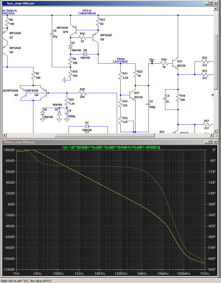Screen dimensions: 221x283
Task: Select transistor Q11 BD139 symbol
Action: click(x=132, y=95)
